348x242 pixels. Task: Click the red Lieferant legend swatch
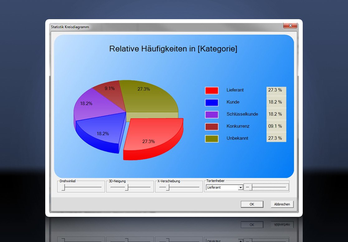coord(212,91)
